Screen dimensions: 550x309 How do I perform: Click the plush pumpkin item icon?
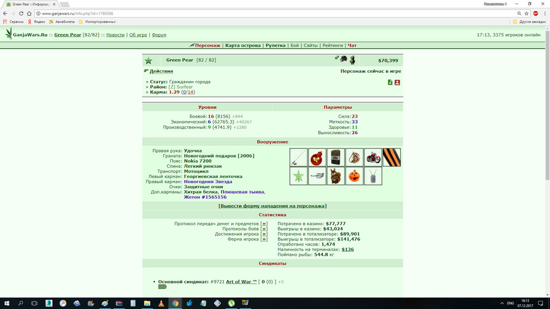coord(354,176)
